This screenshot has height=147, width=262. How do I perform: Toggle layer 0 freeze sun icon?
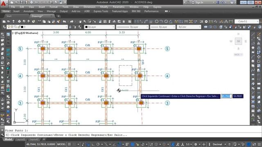click(12, 27)
